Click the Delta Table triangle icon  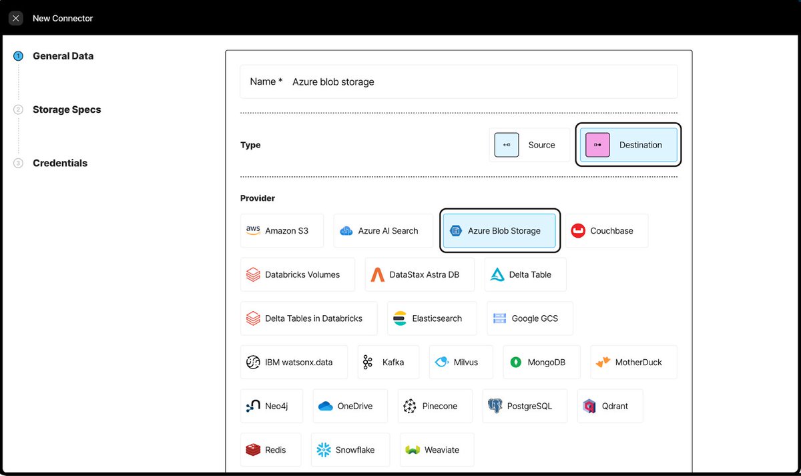tap(497, 274)
